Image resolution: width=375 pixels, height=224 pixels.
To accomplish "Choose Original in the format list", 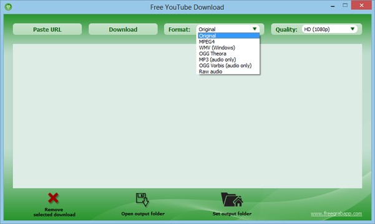I will point(228,36).
